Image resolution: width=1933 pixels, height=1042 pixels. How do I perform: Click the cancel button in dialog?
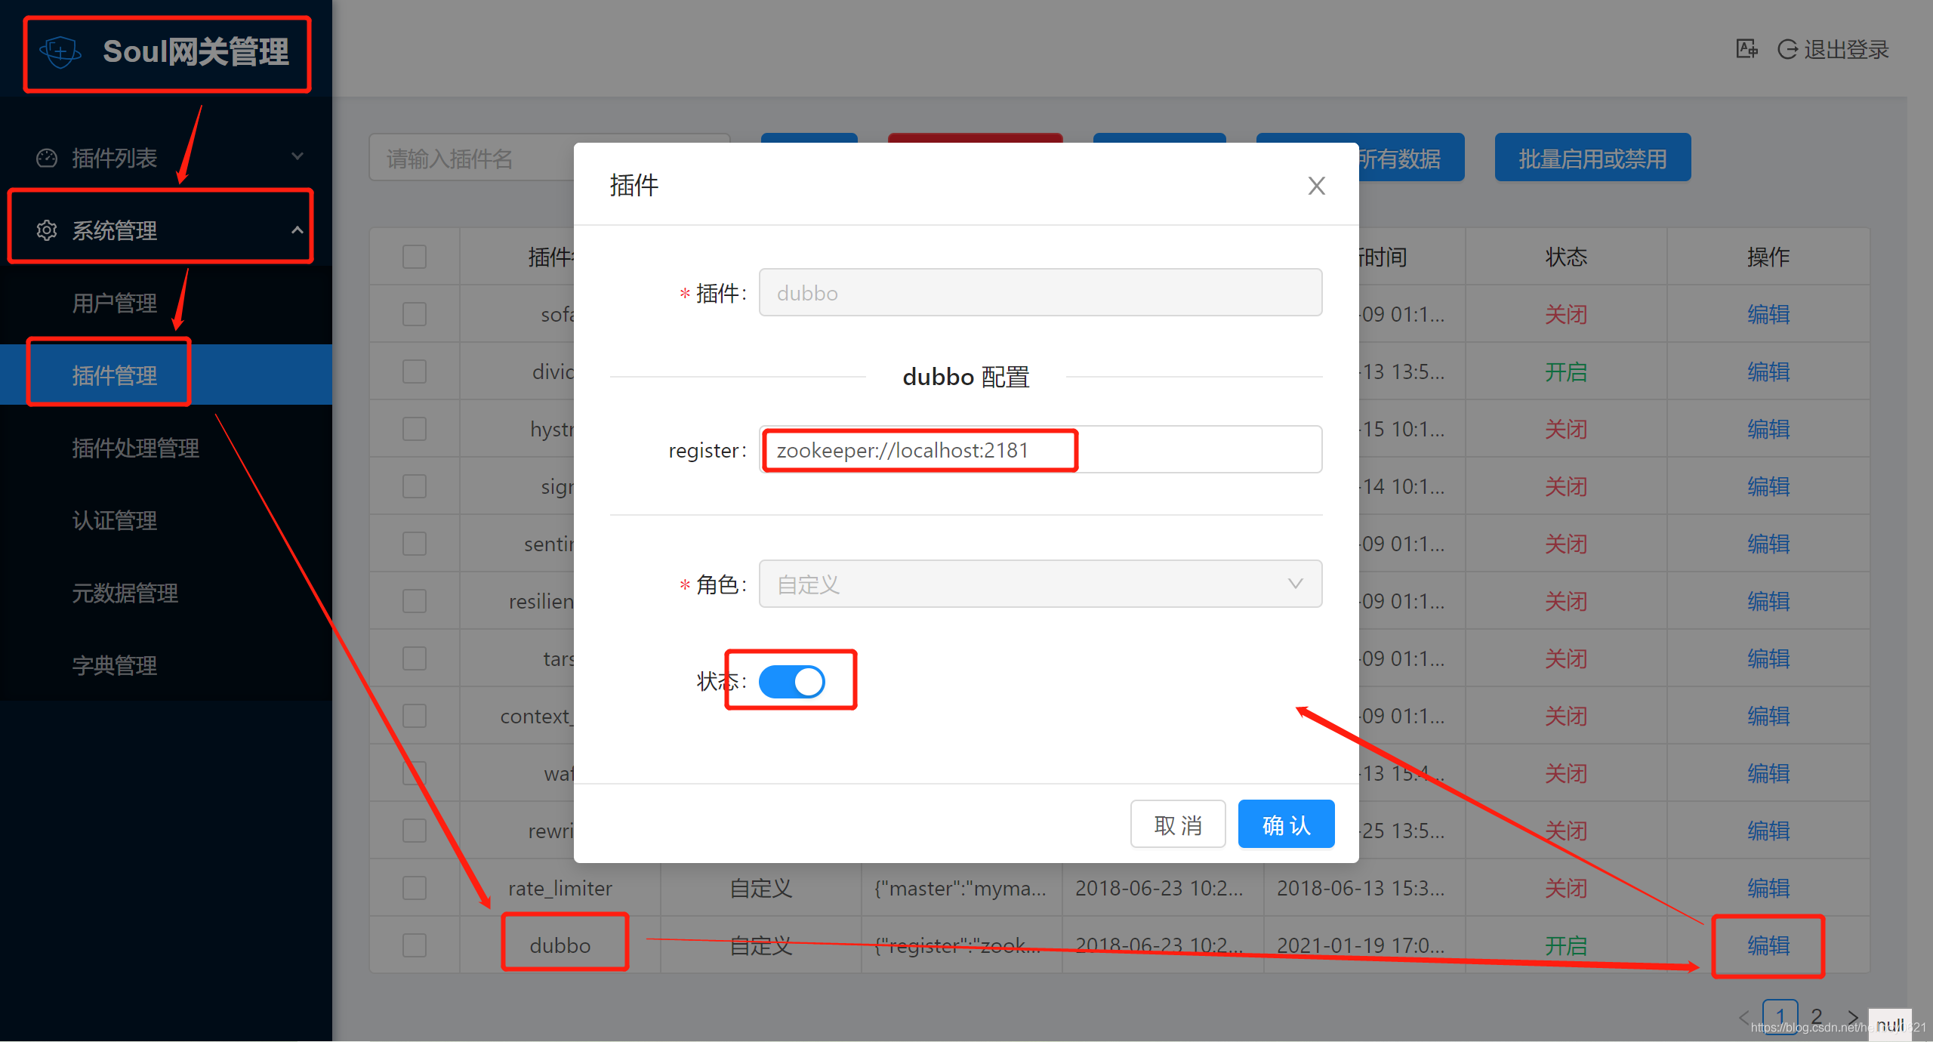(1177, 825)
